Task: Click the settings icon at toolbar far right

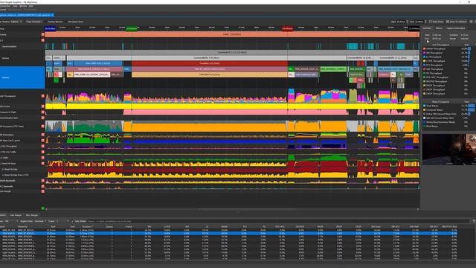Action: [471, 22]
